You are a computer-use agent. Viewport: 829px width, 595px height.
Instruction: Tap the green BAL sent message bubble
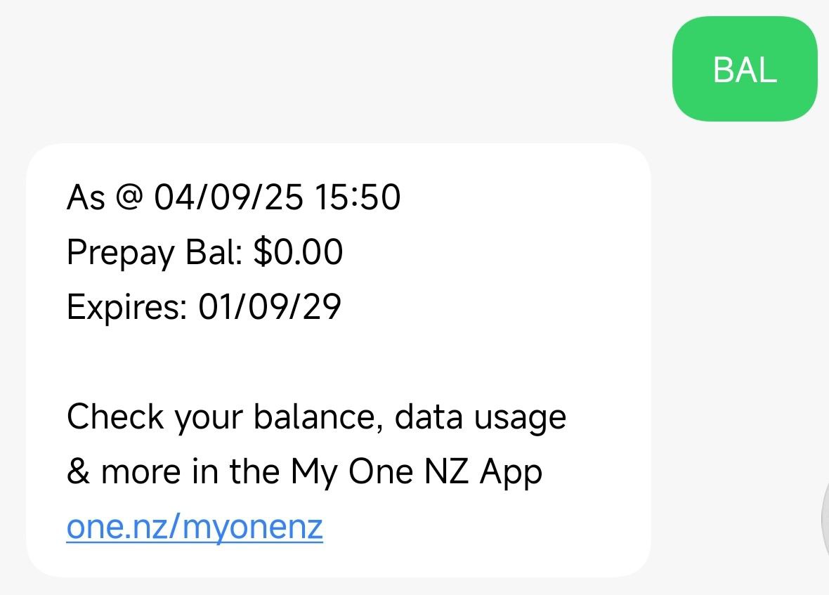coord(745,67)
